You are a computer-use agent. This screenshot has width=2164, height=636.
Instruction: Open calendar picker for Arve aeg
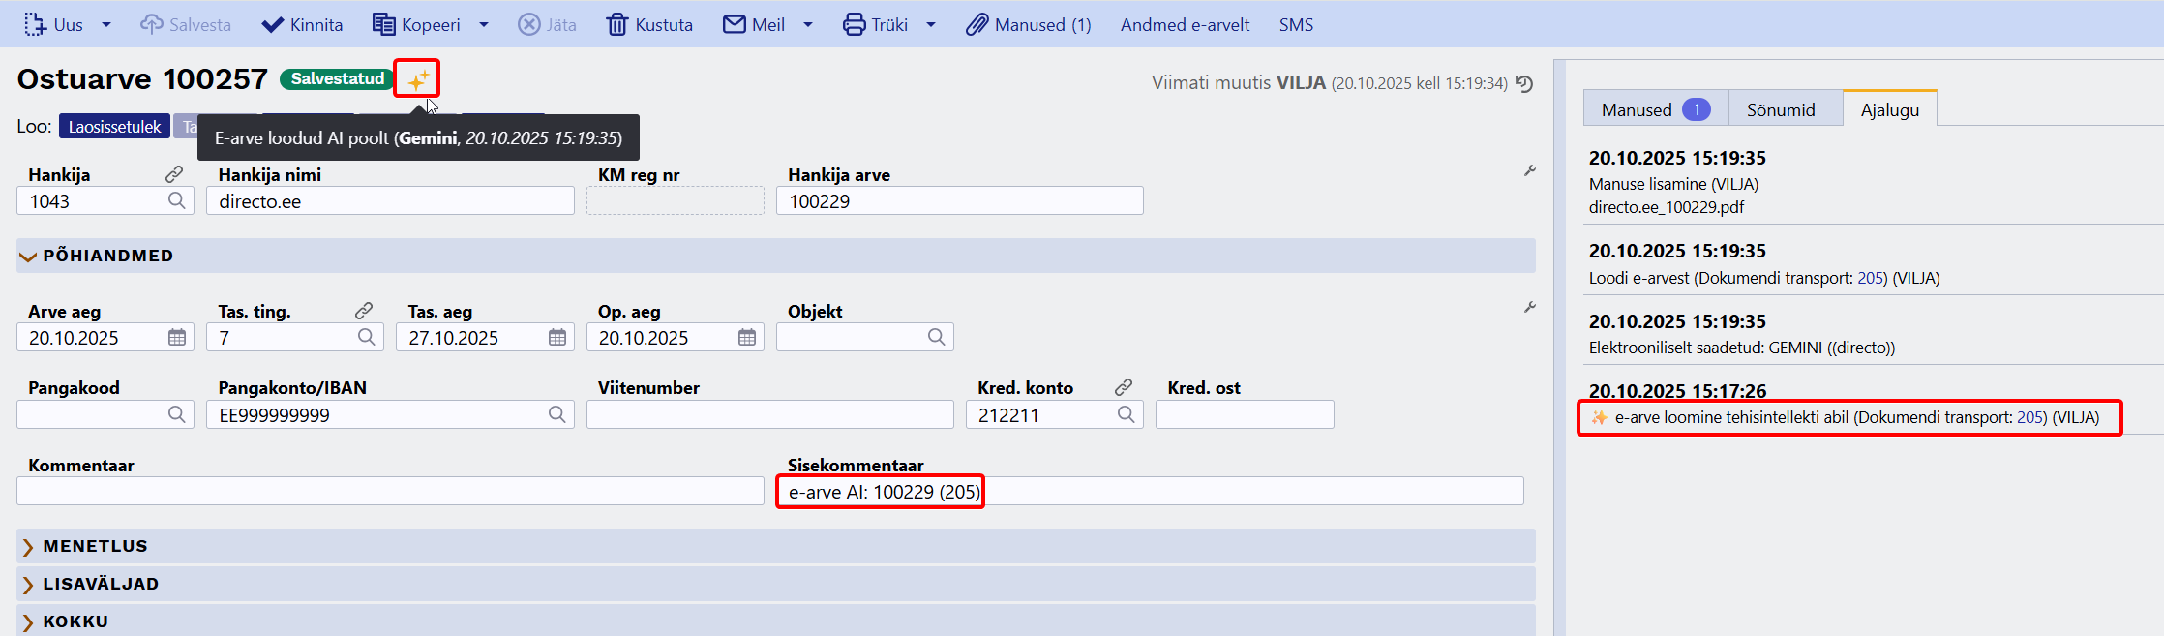click(177, 338)
